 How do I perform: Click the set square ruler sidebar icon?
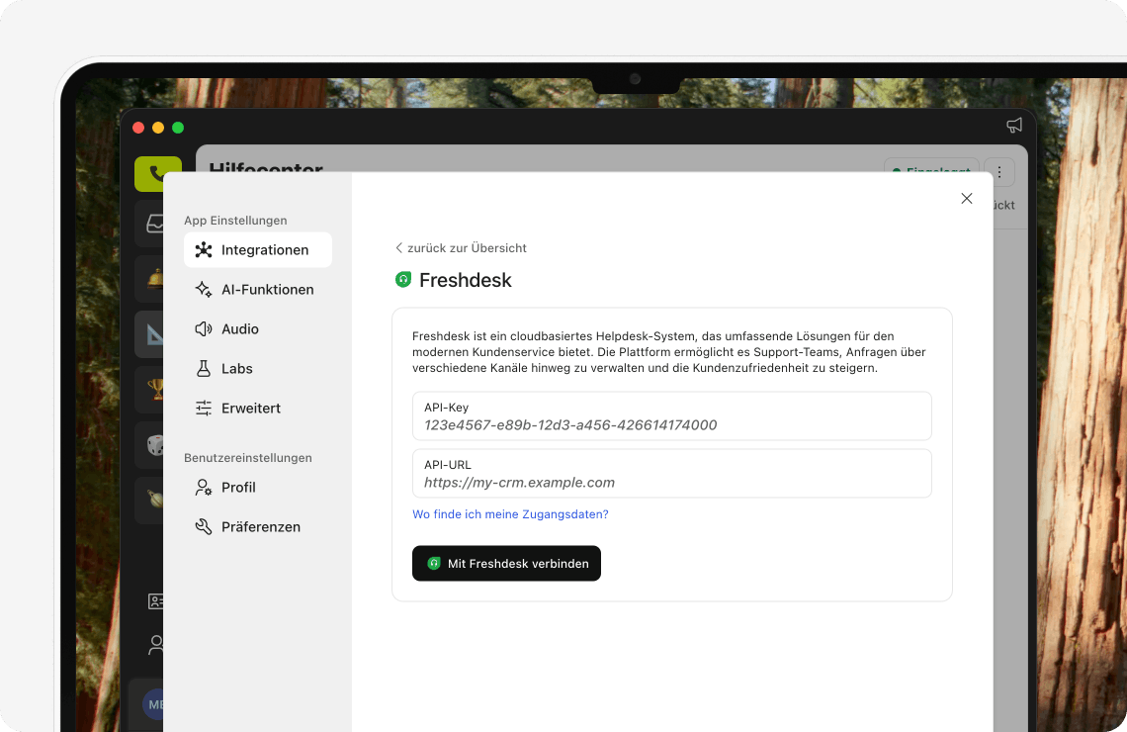click(154, 333)
